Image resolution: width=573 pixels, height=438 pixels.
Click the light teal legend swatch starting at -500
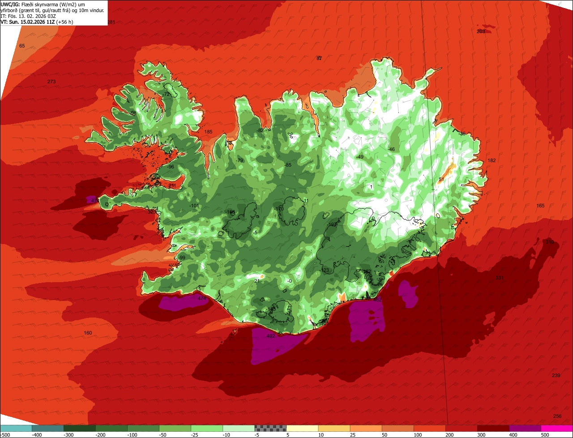click(16, 428)
